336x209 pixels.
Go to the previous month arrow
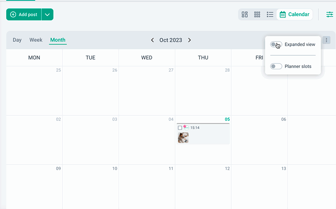point(152,40)
